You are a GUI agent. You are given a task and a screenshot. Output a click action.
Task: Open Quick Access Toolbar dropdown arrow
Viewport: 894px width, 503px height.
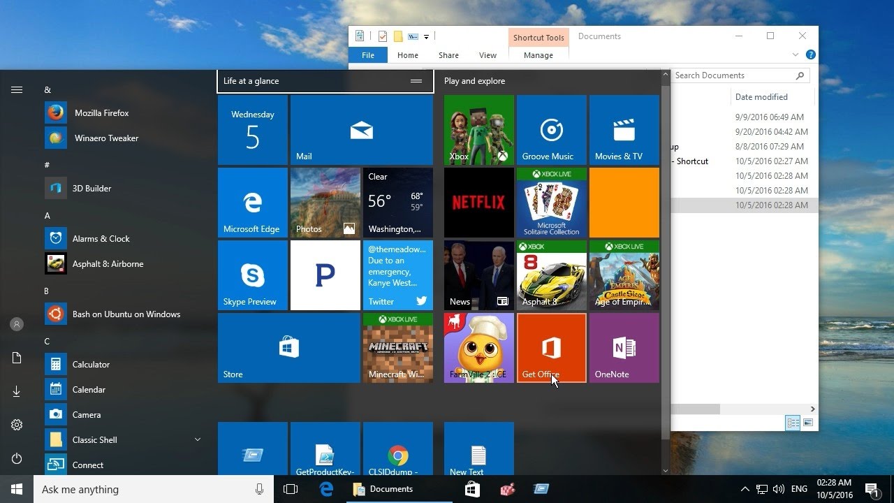[426, 37]
